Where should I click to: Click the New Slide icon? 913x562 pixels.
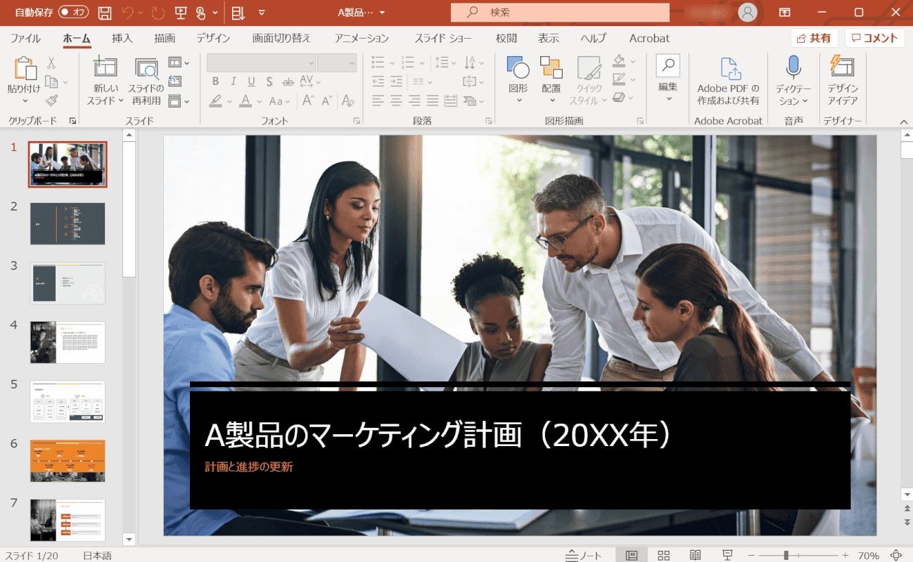pos(105,67)
